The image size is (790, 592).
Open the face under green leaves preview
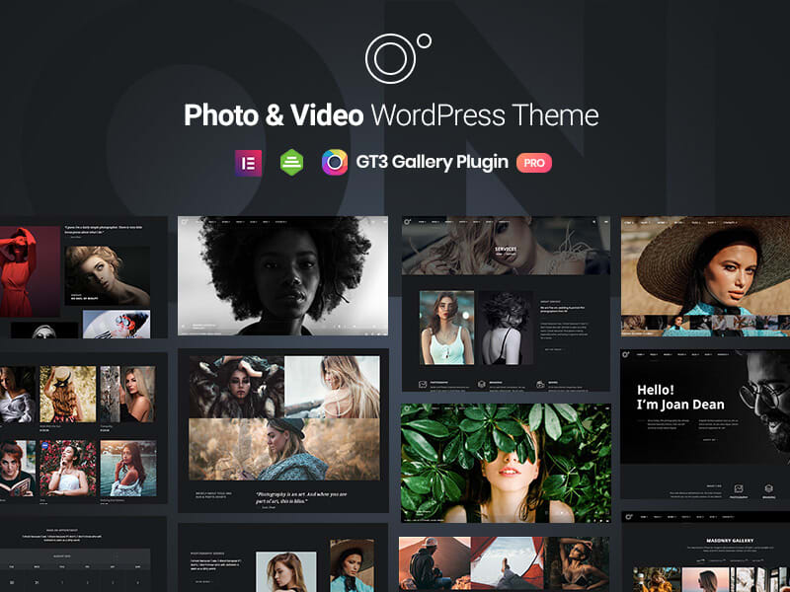(506, 463)
